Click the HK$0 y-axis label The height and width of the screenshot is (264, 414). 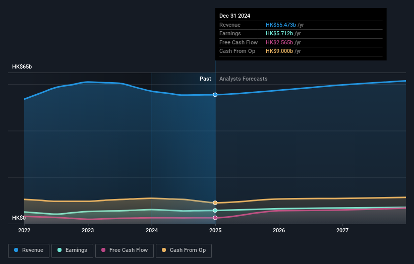19,218
